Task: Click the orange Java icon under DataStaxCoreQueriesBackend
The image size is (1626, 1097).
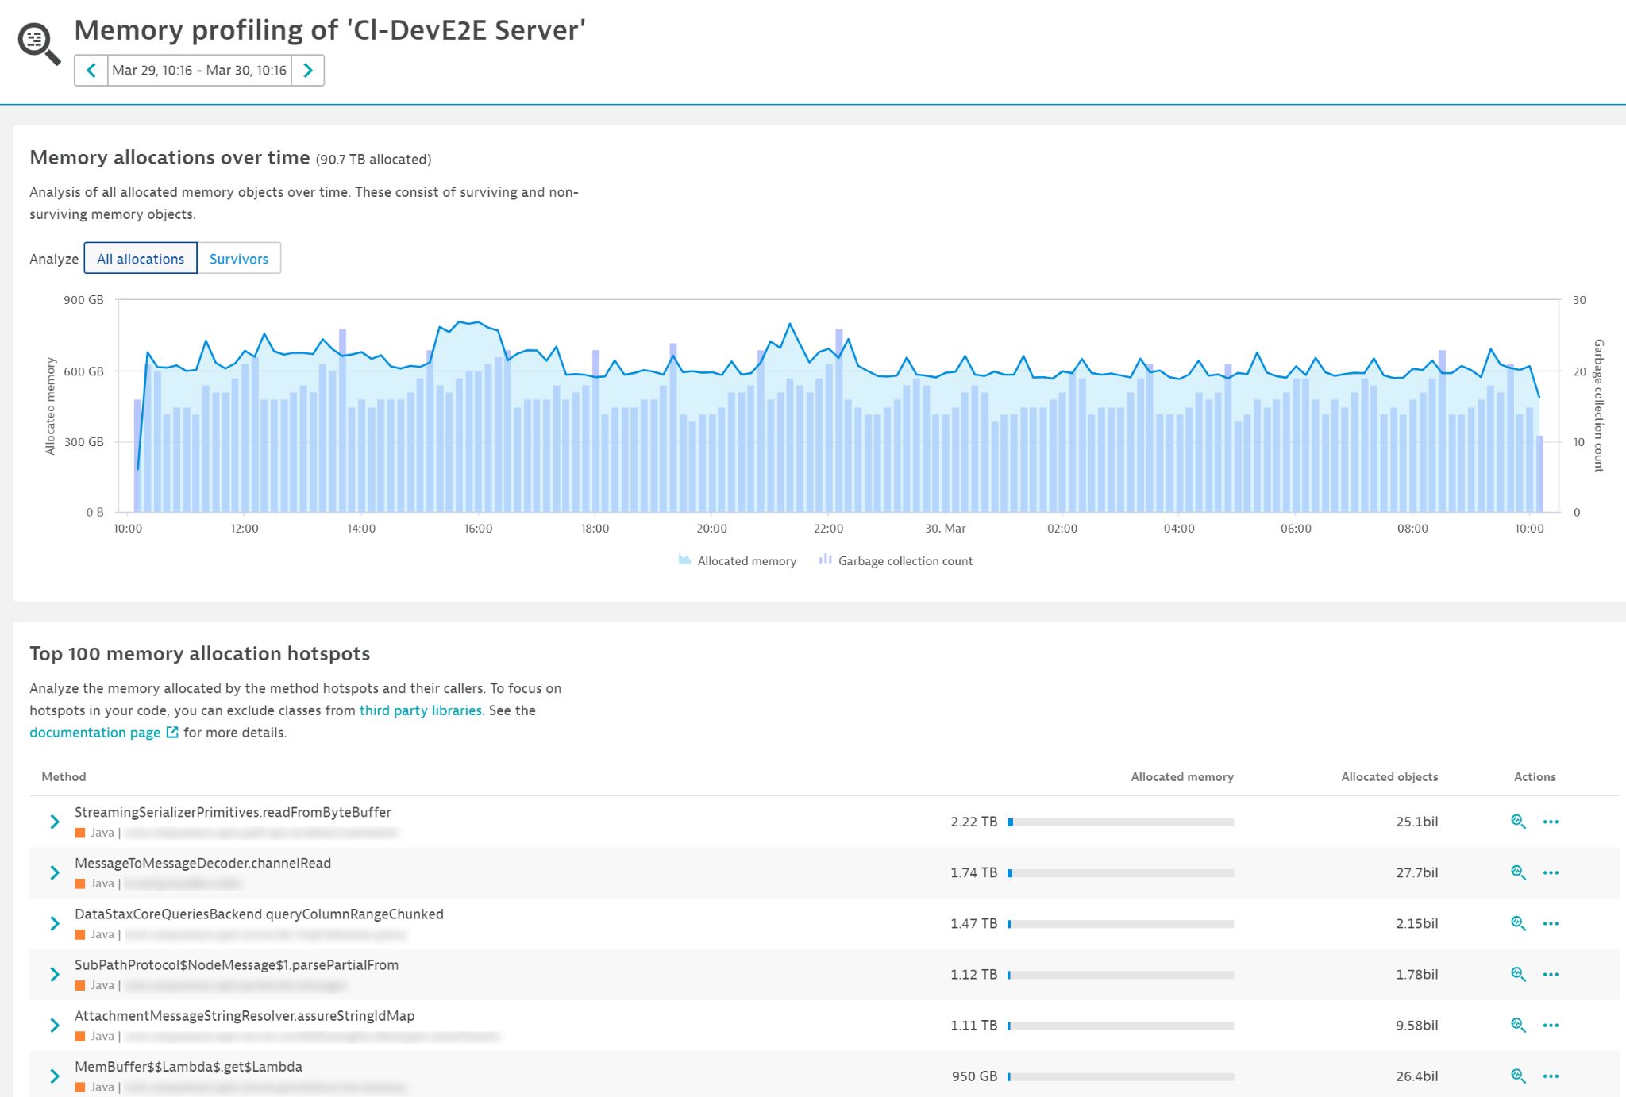Action: pyautogui.click(x=80, y=934)
